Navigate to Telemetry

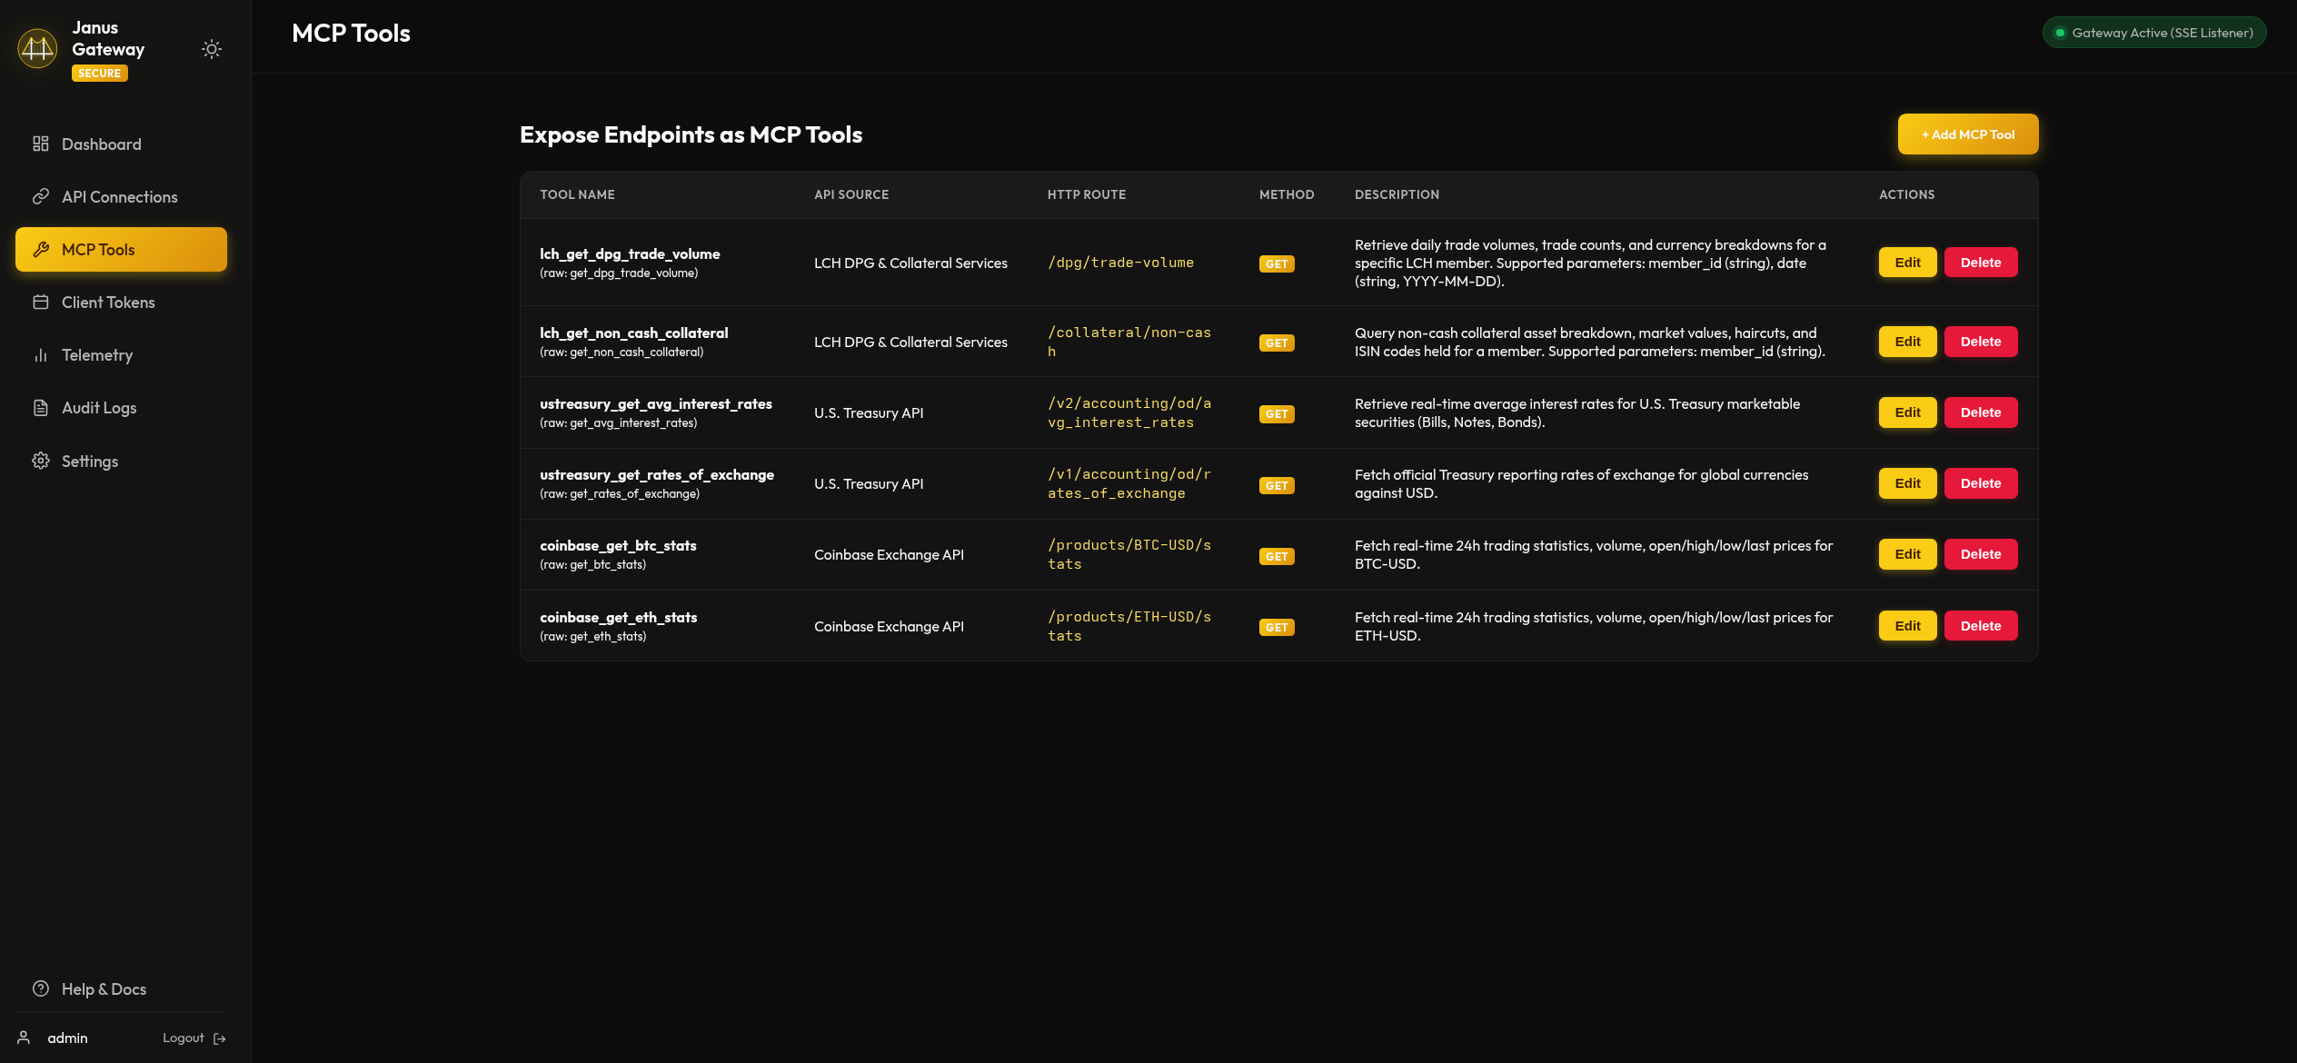[x=121, y=354]
